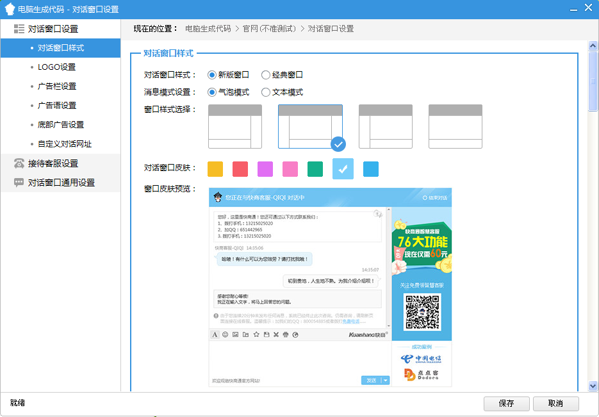Select the 新版窗口 radio button

coord(212,75)
